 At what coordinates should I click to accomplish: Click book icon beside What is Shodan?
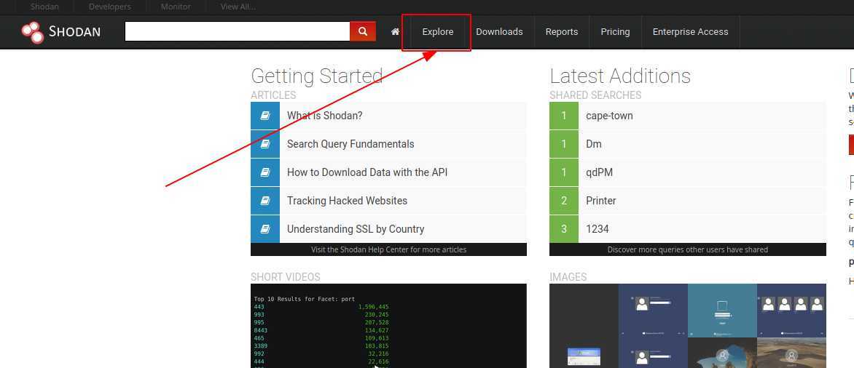point(265,116)
